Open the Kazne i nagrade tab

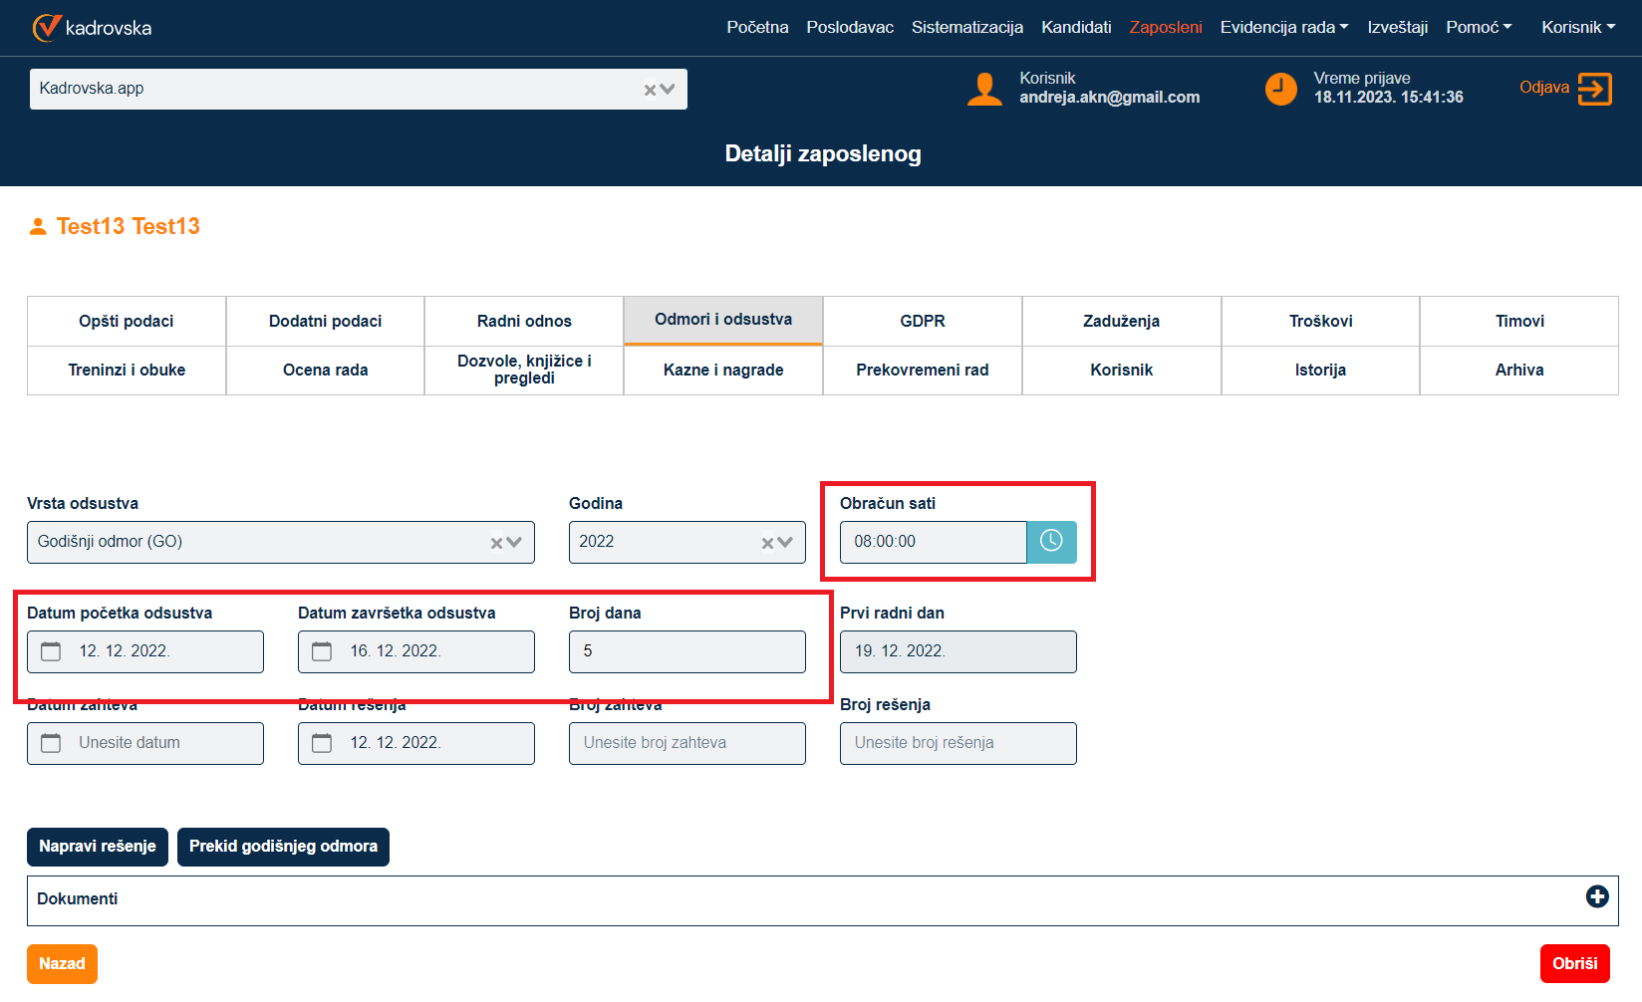tap(723, 370)
